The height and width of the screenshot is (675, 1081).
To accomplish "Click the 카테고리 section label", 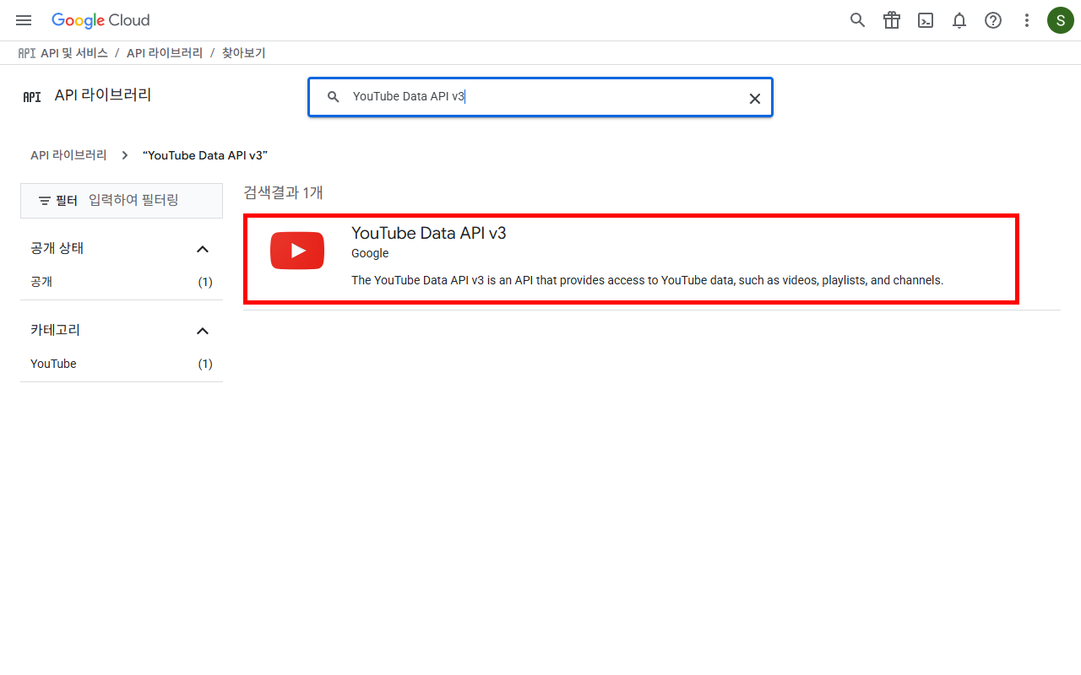I will 55,331.
